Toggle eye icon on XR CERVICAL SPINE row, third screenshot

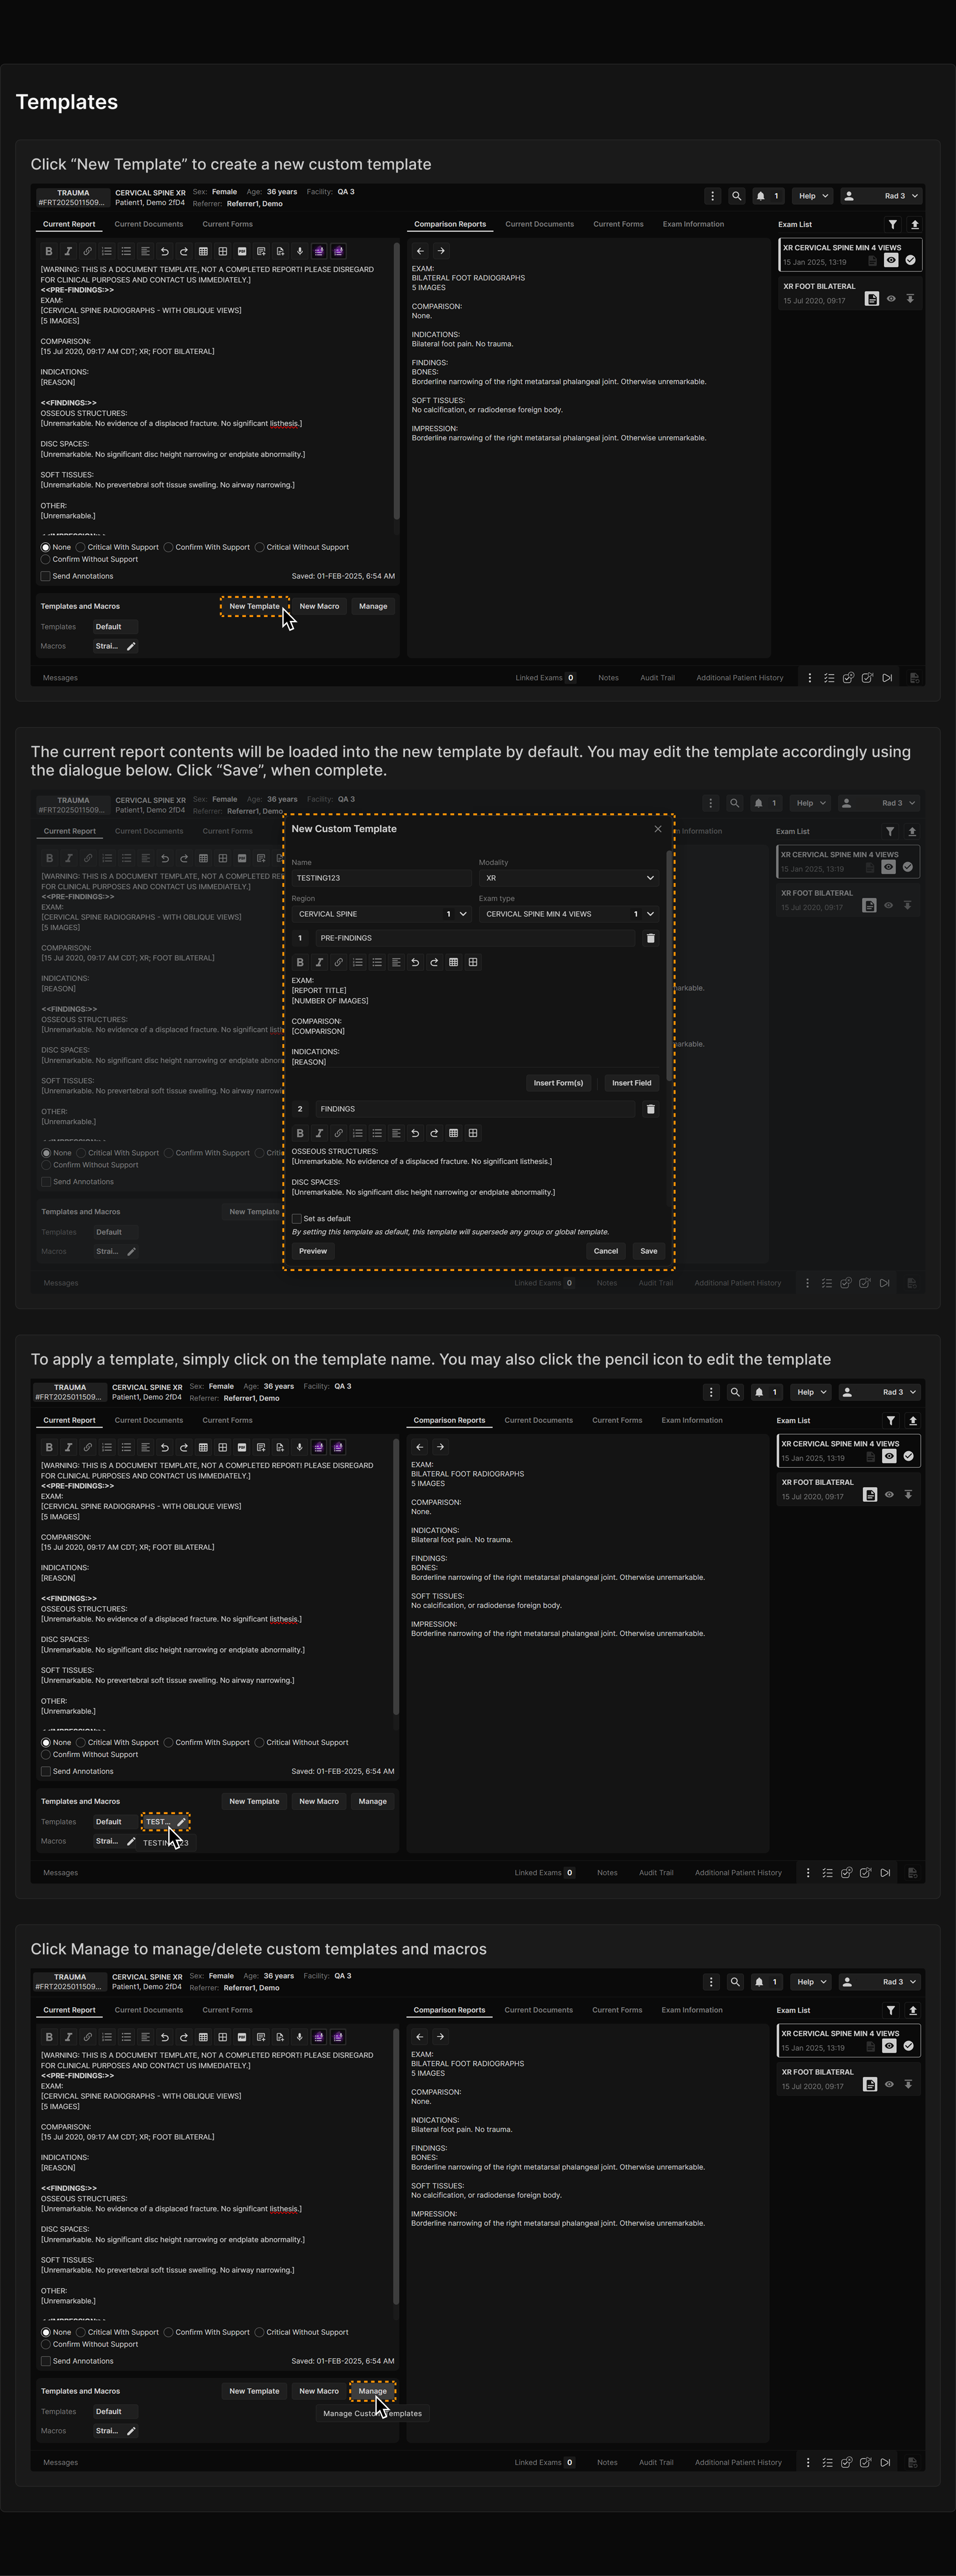tap(889, 1456)
